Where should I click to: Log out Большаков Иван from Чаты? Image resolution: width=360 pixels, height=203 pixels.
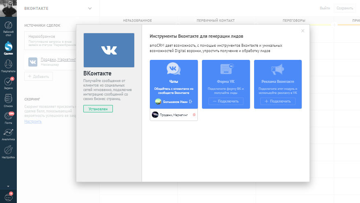click(190, 101)
